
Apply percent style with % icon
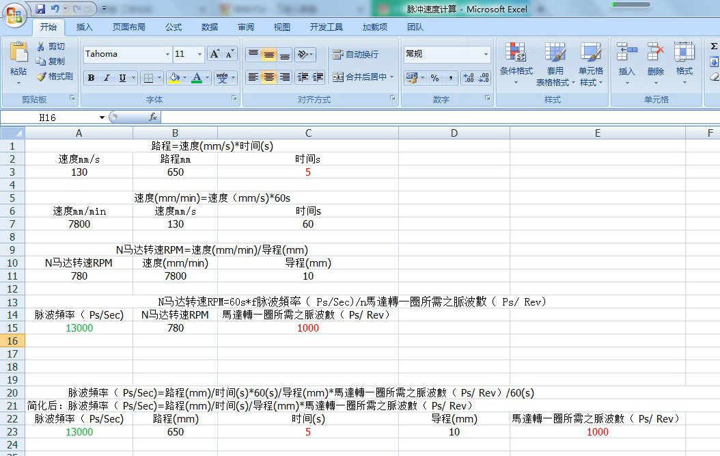434,78
